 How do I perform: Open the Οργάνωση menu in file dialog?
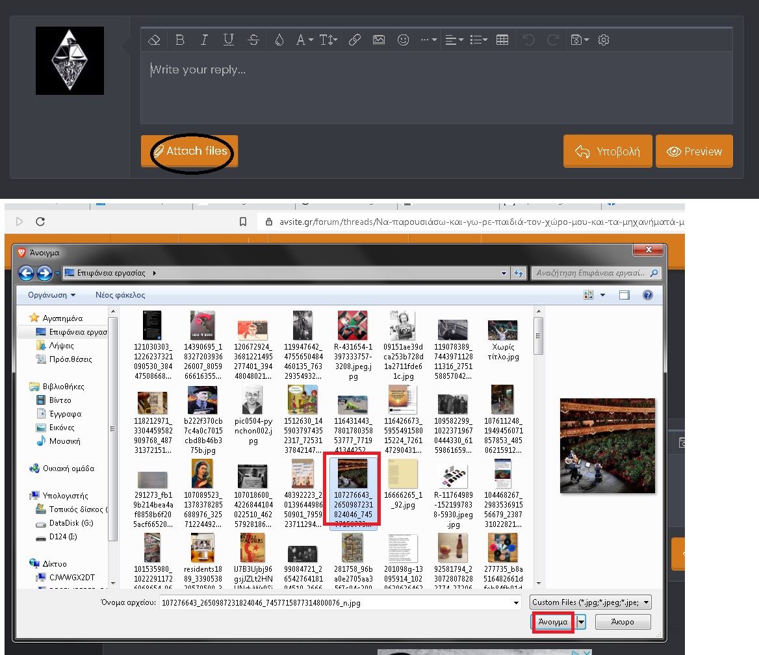[x=51, y=295]
